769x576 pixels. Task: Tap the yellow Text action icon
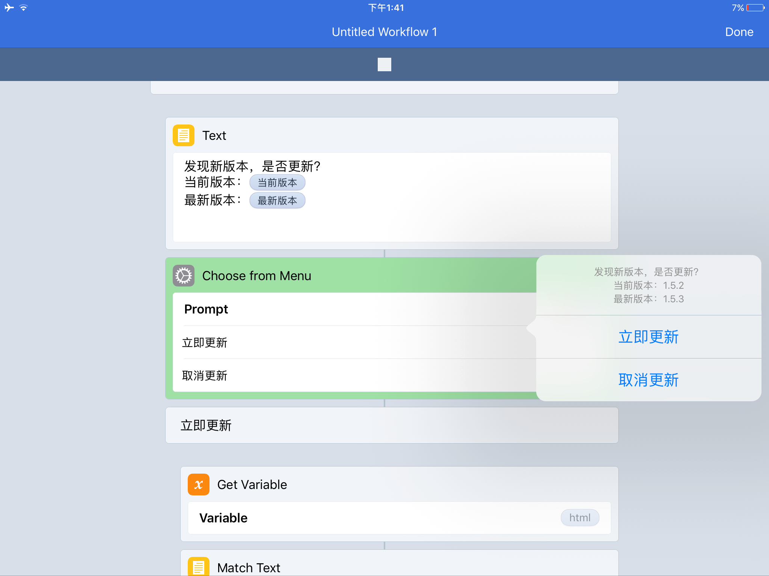click(x=183, y=135)
